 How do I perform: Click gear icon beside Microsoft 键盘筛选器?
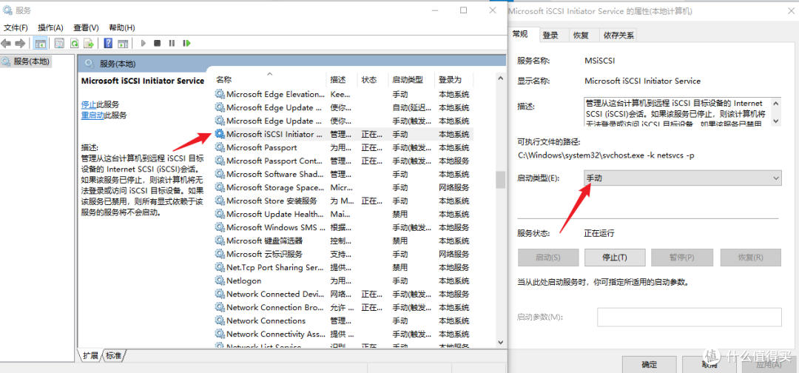(220, 241)
